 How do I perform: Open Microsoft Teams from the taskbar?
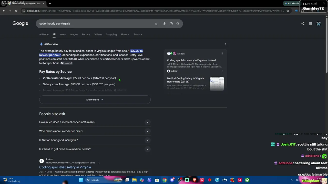click(149, 180)
